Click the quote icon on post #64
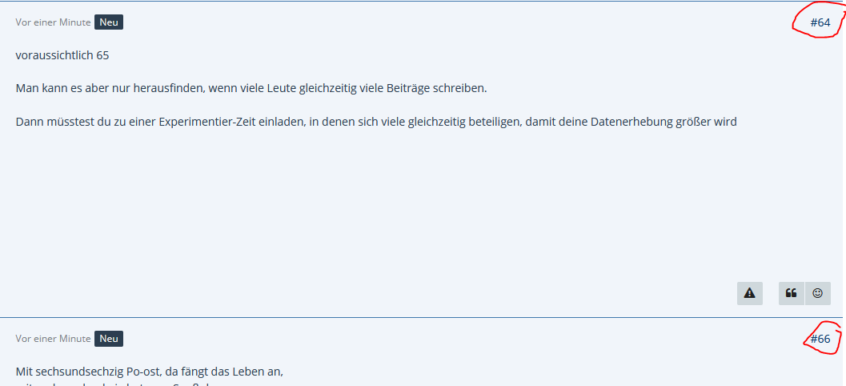The width and height of the screenshot is (846, 386). coord(791,293)
